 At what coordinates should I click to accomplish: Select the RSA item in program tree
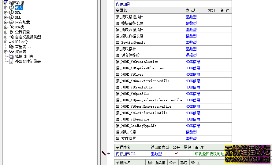[x=18, y=13]
